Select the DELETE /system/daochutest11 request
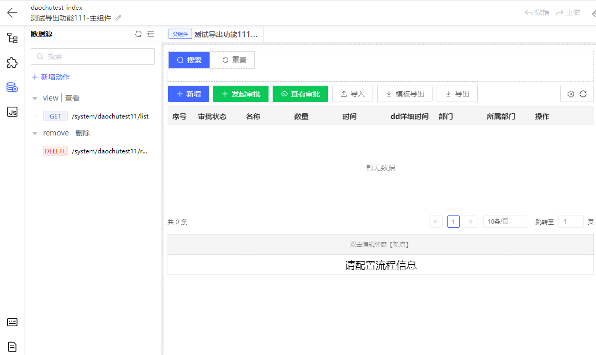This screenshot has height=355, width=596. [95, 151]
